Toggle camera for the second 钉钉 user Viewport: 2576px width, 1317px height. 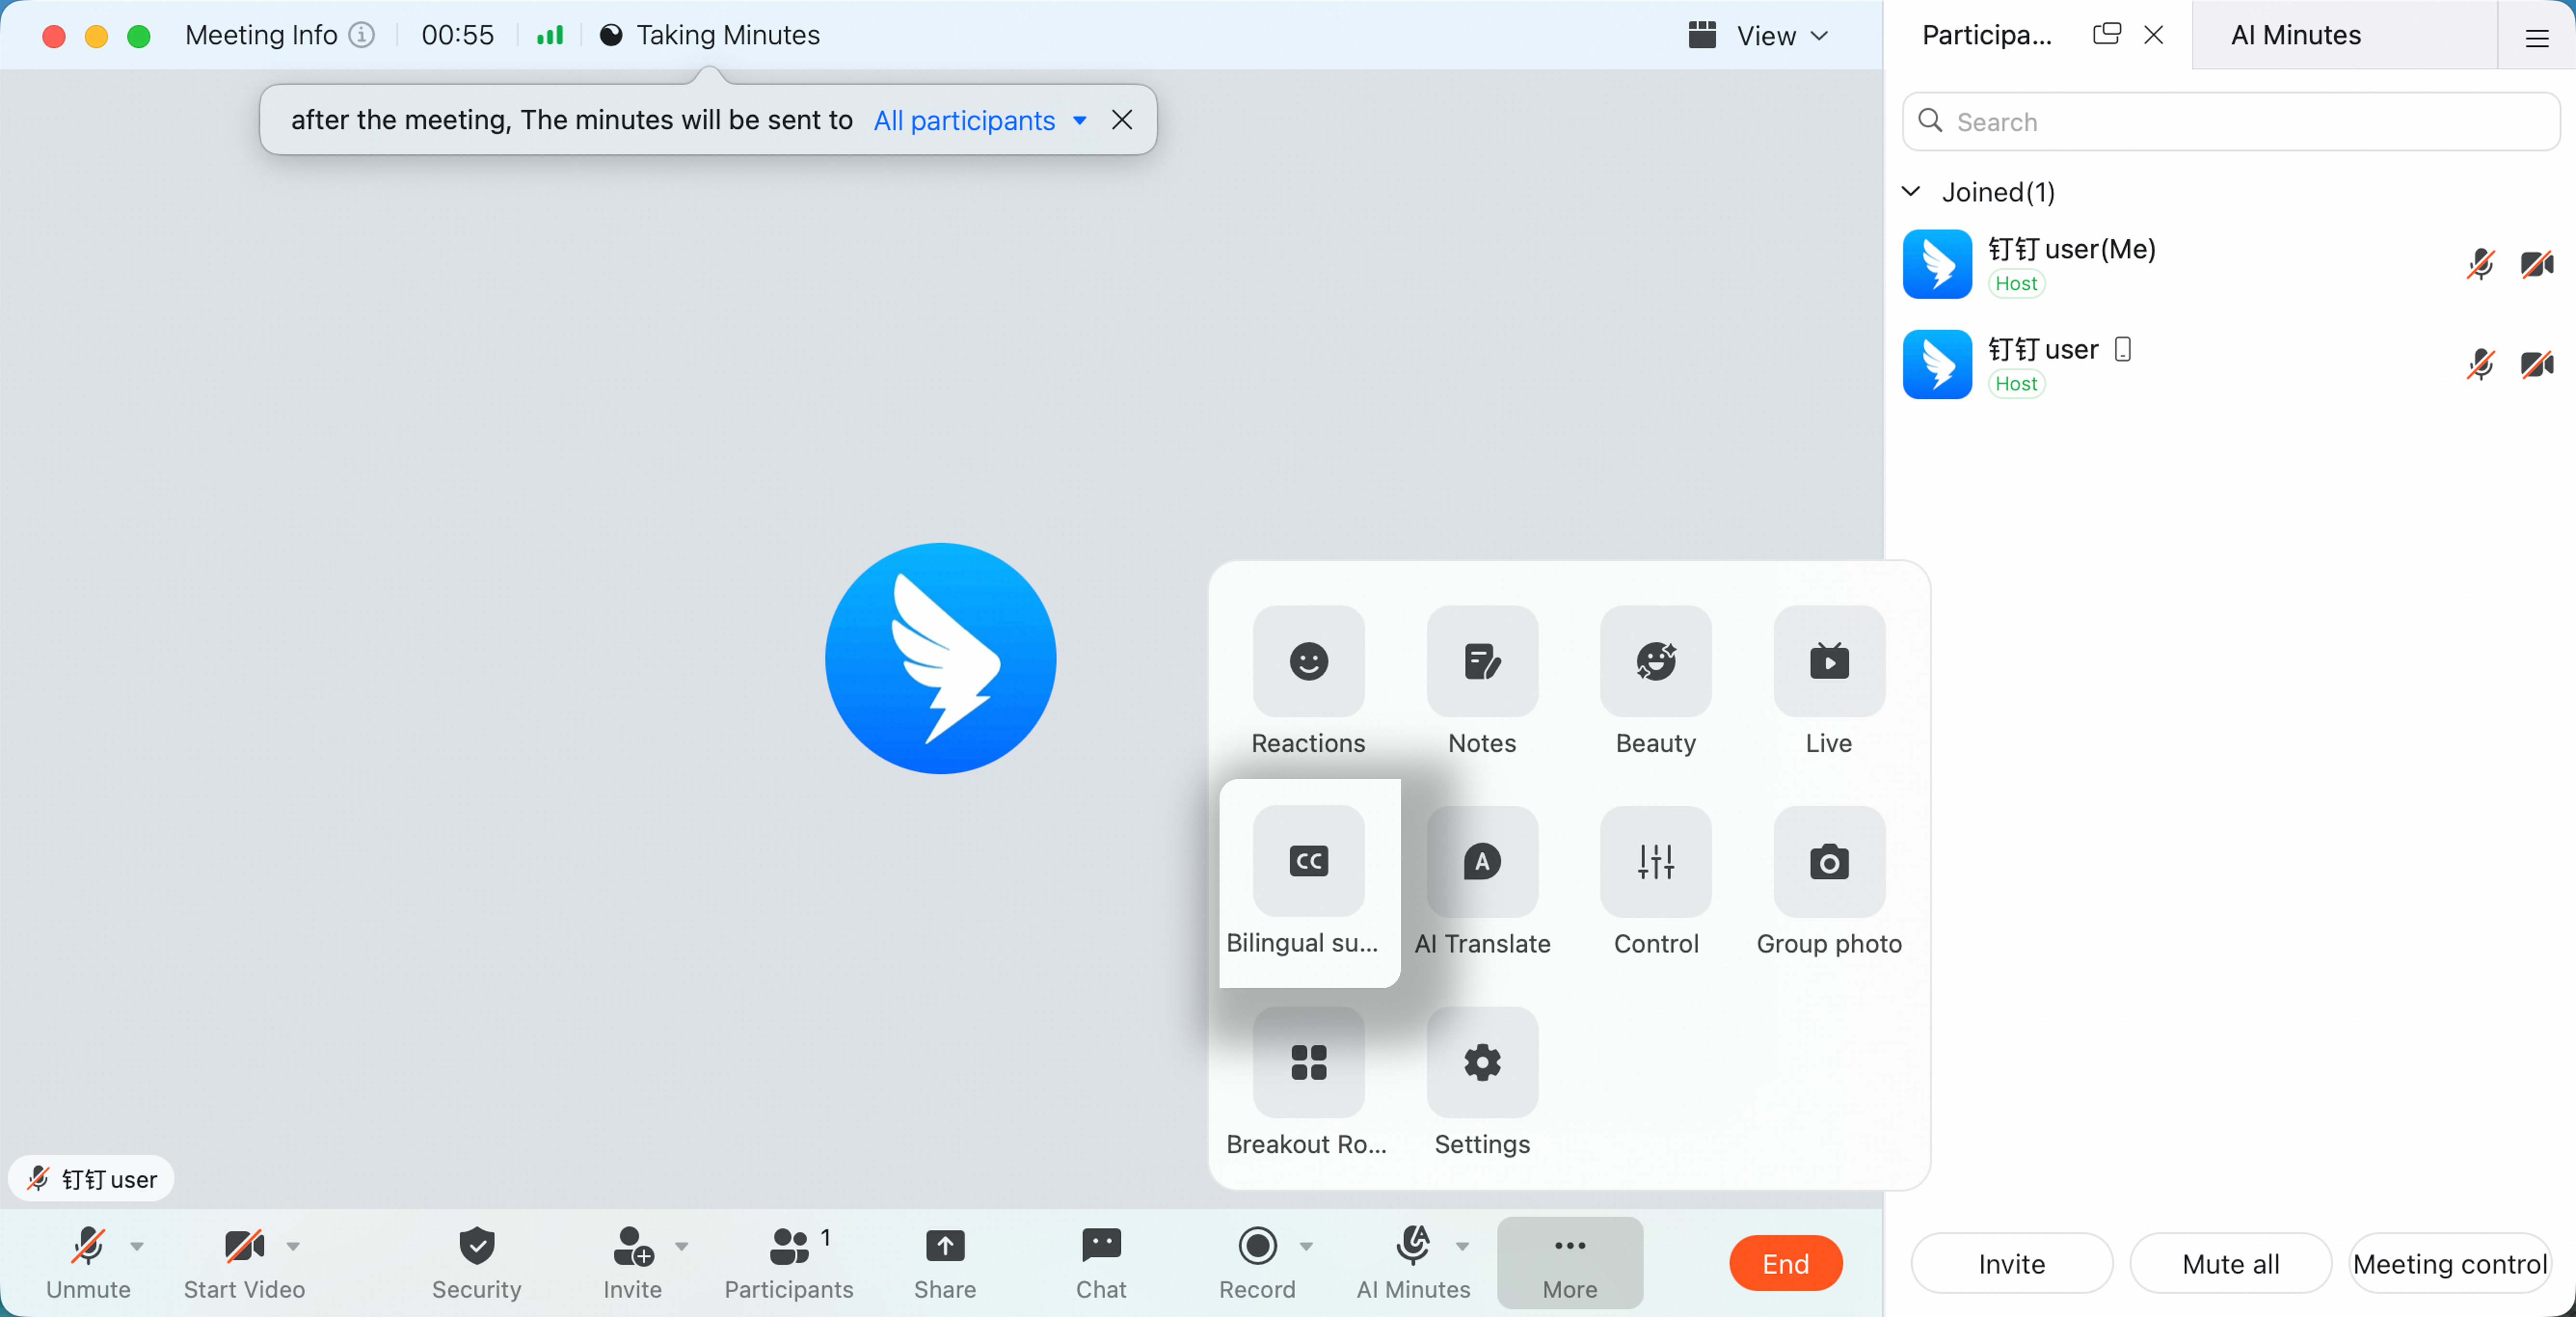pyautogui.click(x=2536, y=364)
